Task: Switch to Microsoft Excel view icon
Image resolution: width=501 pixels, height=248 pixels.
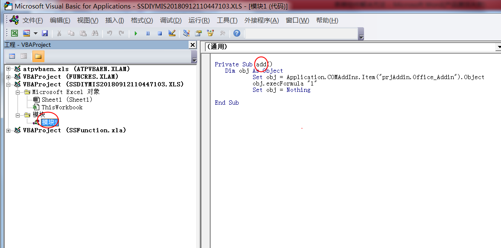Action: point(15,33)
